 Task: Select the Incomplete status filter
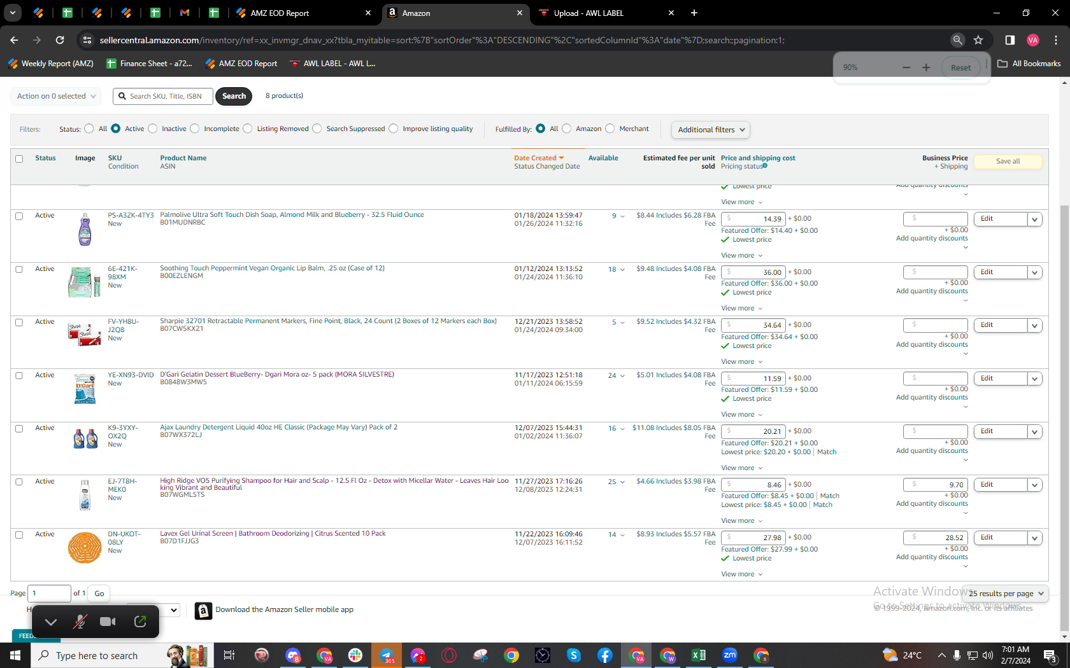[x=195, y=129]
